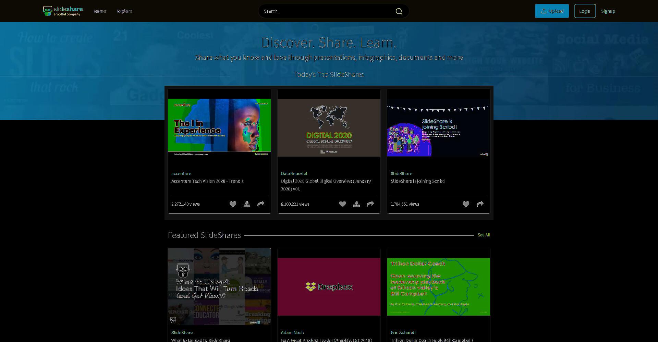Open the accenture author link

click(x=181, y=173)
